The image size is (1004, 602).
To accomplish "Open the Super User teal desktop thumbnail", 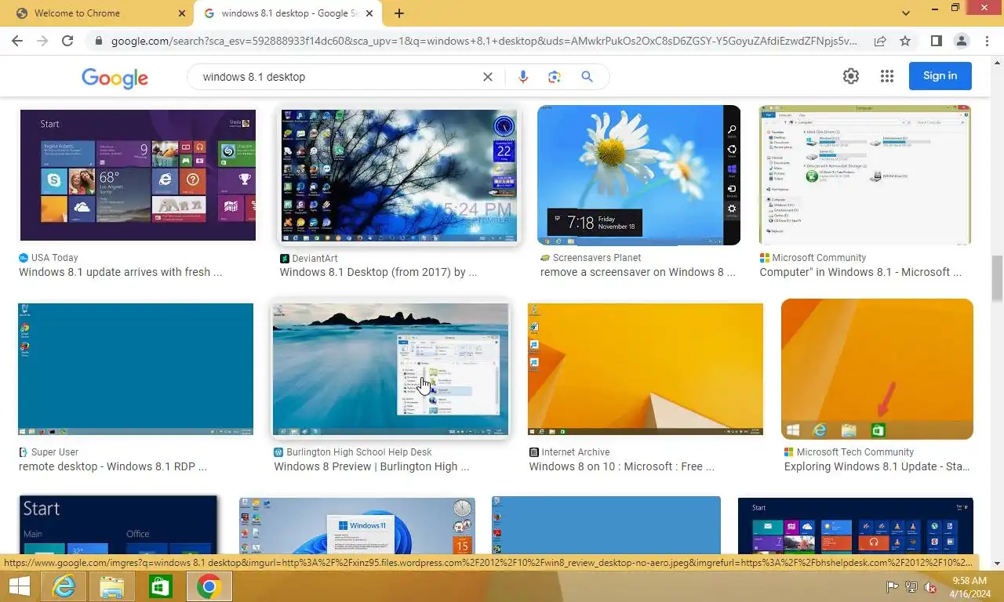I will tap(136, 369).
